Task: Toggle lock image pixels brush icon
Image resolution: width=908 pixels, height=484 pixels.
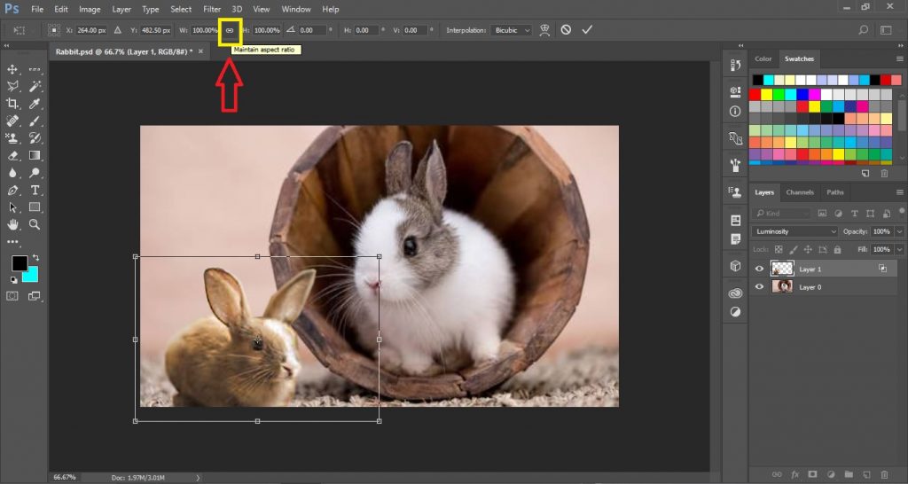Action: (x=794, y=249)
